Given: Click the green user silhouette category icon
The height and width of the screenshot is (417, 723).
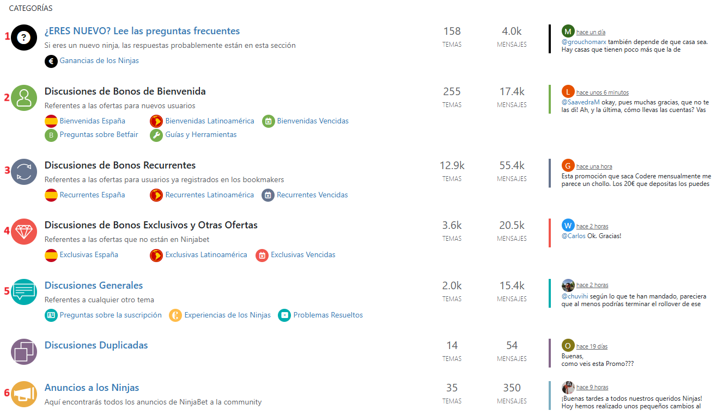Looking at the screenshot, I should point(24,98).
